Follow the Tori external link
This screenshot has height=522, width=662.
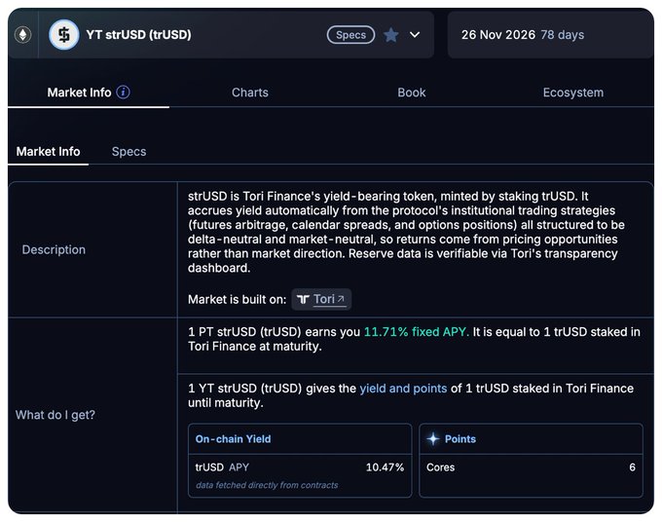point(321,299)
